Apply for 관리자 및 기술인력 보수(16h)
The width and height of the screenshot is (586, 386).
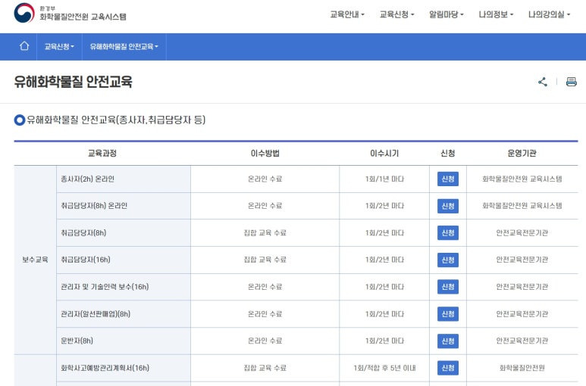coord(448,287)
